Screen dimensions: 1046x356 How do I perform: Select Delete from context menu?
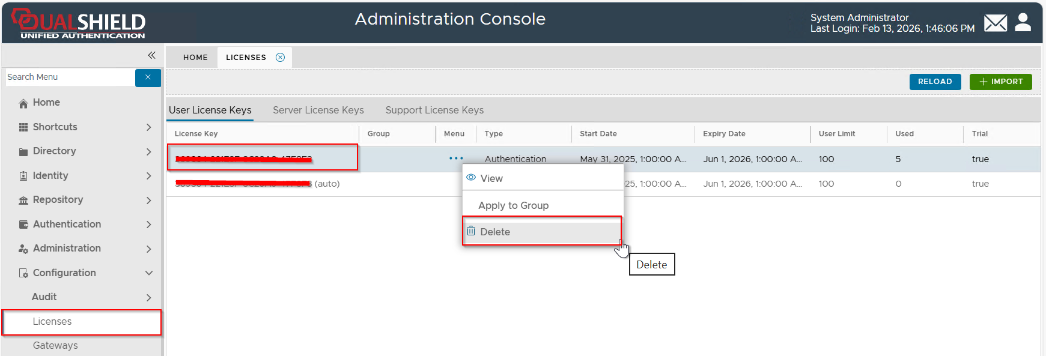coord(495,232)
